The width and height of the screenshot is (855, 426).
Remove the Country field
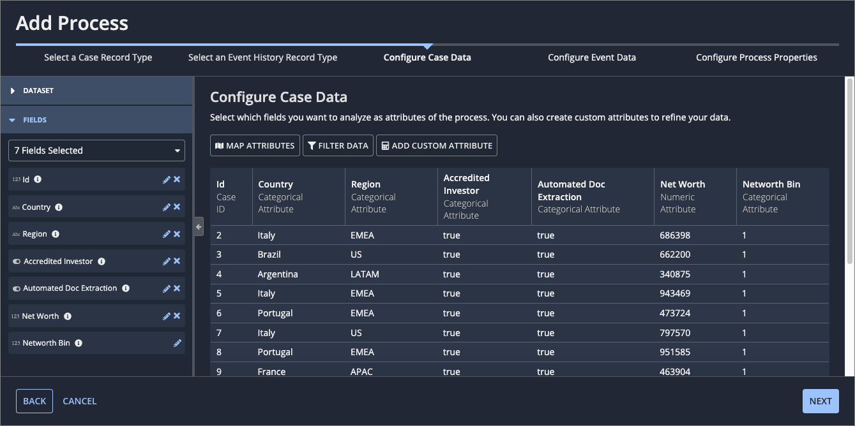click(x=177, y=207)
